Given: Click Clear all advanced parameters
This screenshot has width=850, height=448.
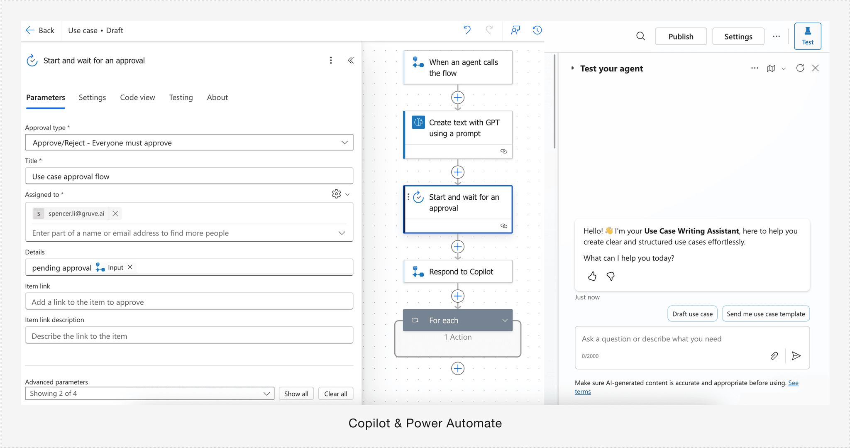Looking at the screenshot, I should pyautogui.click(x=336, y=394).
